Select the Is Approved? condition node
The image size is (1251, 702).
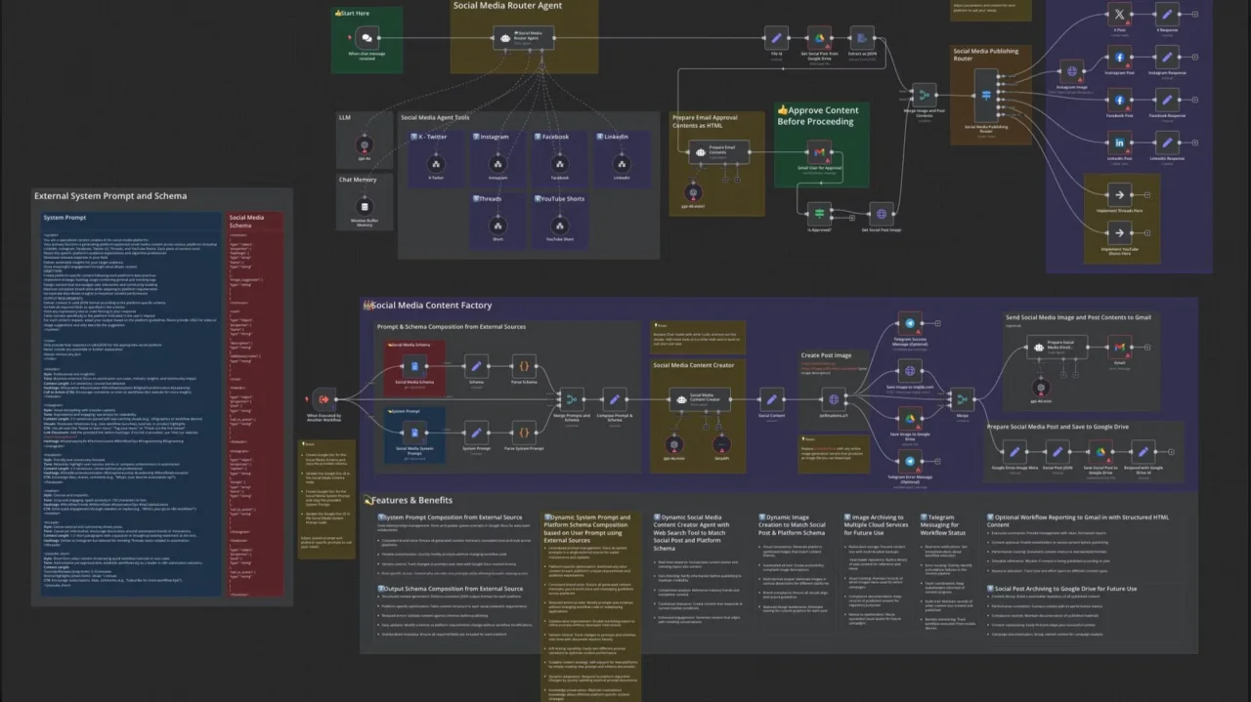(819, 214)
